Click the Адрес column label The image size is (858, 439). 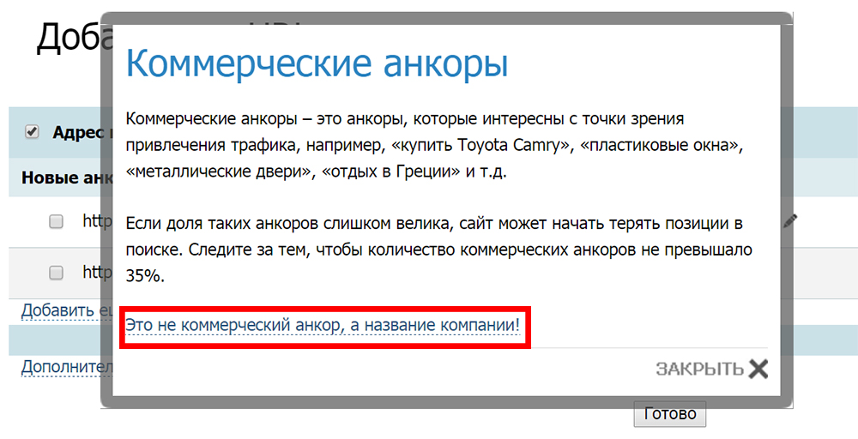click(76, 133)
